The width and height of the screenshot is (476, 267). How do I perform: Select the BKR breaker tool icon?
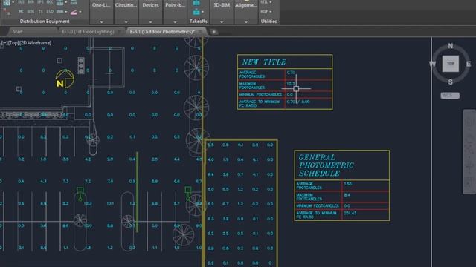[x=30, y=2]
